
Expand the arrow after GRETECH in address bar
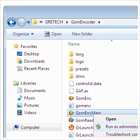coord(67,22)
